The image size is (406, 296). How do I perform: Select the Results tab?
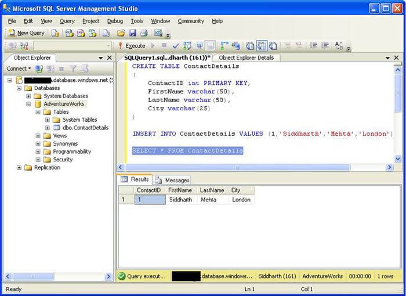click(x=135, y=179)
